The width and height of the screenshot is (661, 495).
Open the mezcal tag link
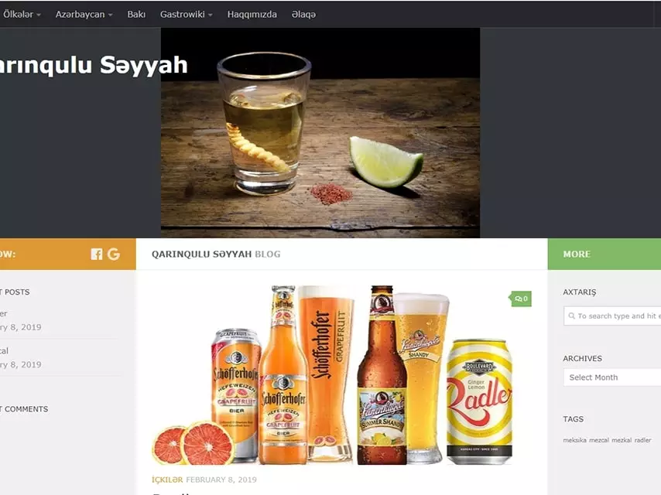click(x=598, y=440)
